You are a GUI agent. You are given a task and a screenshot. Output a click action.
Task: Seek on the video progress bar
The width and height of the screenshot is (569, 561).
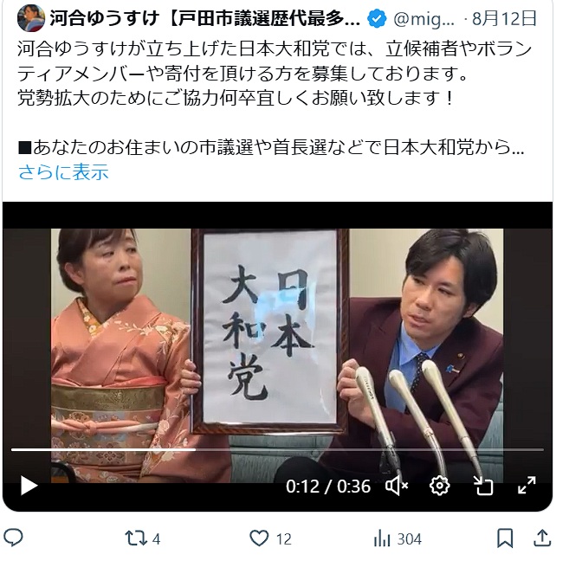tap(277, 449)
